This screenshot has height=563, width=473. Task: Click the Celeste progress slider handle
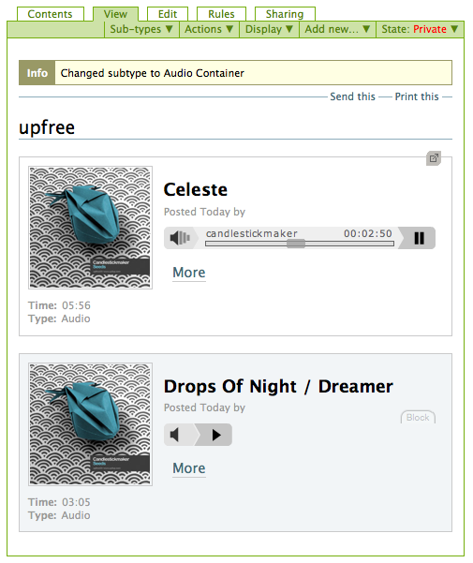point(296,244)
